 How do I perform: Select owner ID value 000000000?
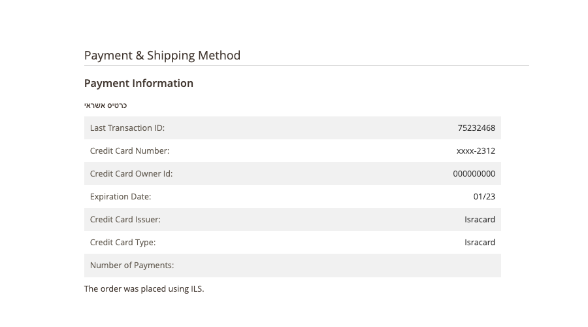tap(474, 174)
